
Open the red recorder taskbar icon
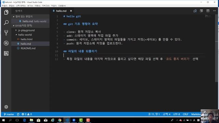(x=88, y=120)
